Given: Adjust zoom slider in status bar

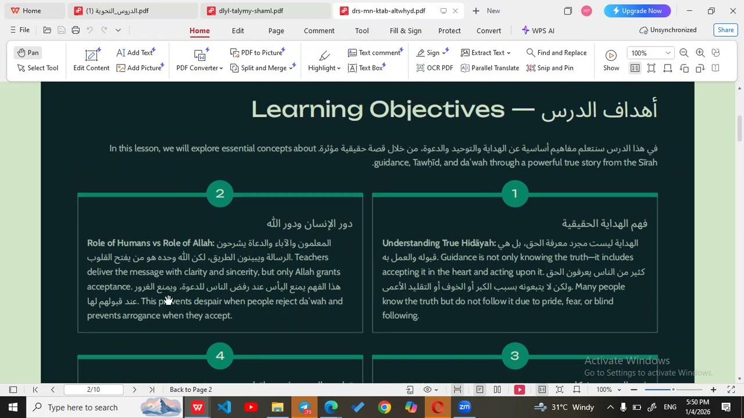Looking at the screenshot, I should point(673,390).
